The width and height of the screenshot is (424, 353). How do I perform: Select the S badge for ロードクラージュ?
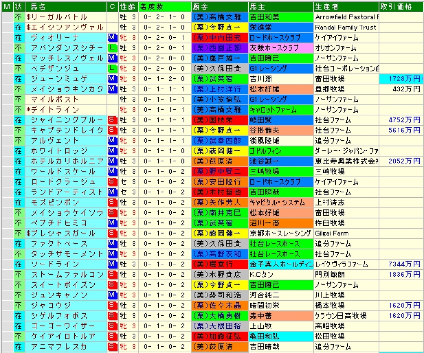click(x=112, y=182)
